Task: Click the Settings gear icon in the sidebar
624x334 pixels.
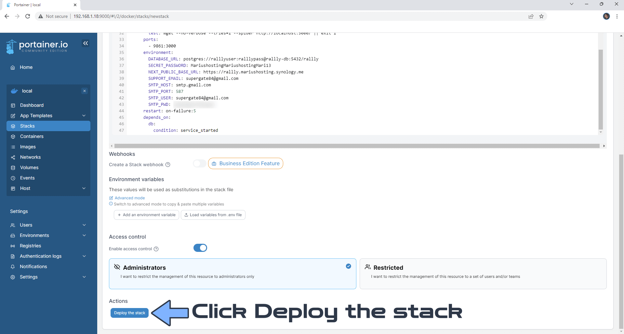Action: [13, 277]
